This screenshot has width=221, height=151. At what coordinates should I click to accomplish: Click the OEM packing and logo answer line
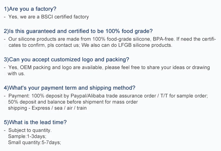pyautogui.click(x=109, y=68)
